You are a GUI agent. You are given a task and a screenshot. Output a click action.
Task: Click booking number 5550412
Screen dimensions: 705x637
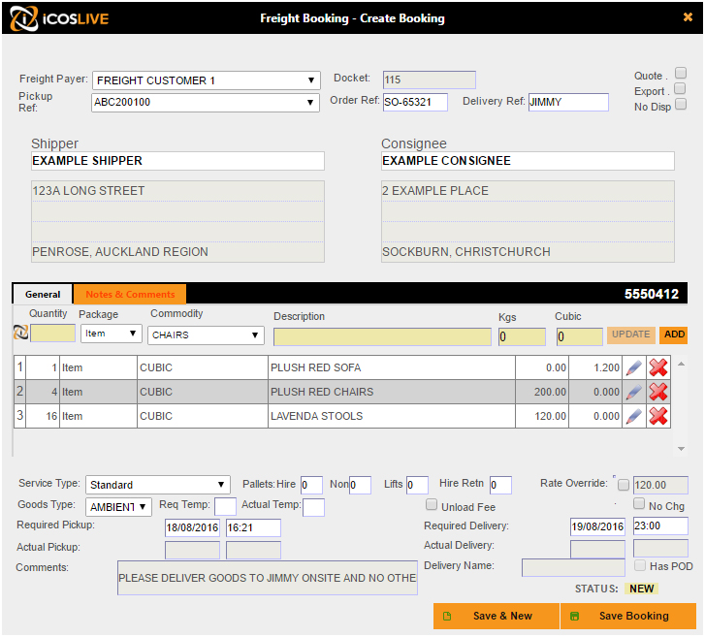click(651, 294)
